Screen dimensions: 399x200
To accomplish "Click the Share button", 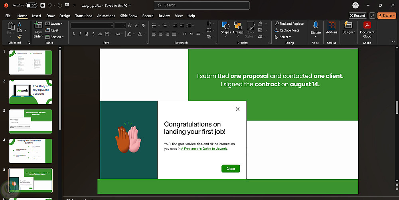I will click(387, 16).
